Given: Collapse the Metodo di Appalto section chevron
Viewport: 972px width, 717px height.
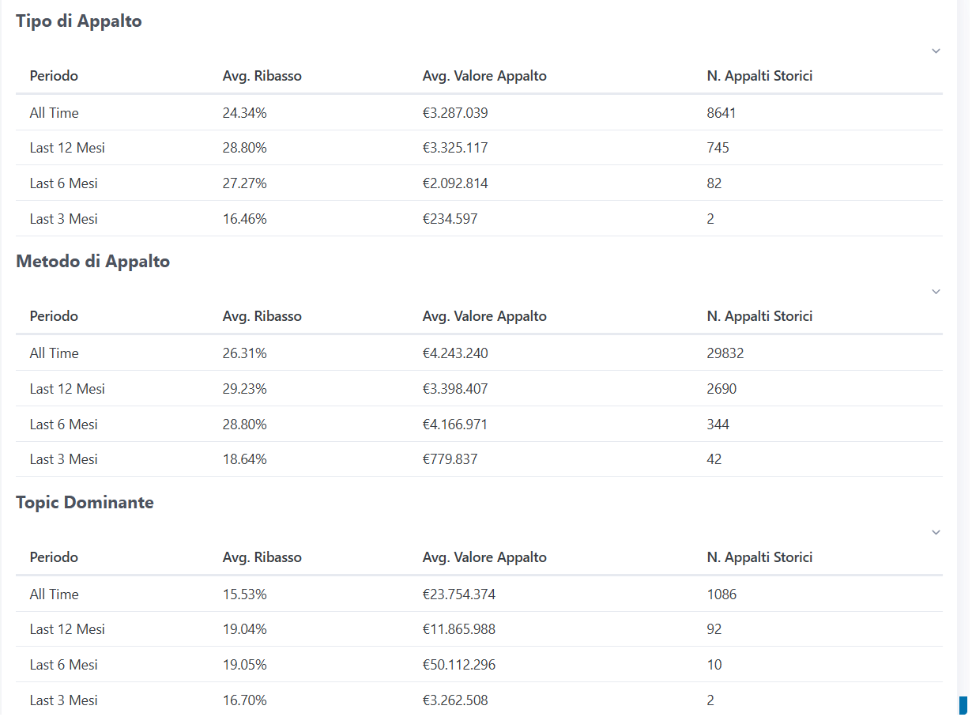Looking at the screenshot, I should point(936,292).
